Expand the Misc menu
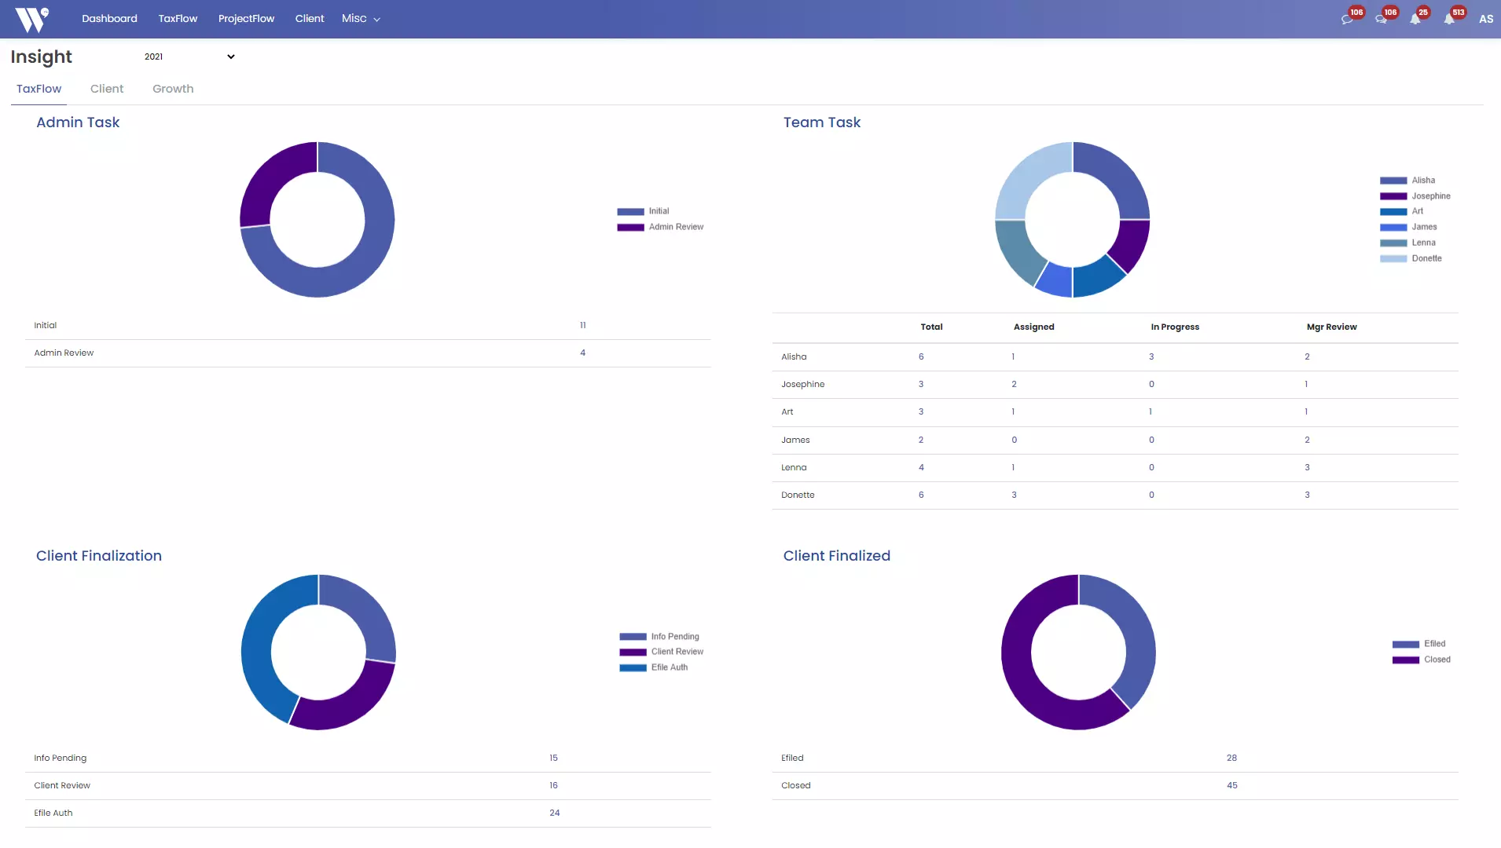 (359, 18)
